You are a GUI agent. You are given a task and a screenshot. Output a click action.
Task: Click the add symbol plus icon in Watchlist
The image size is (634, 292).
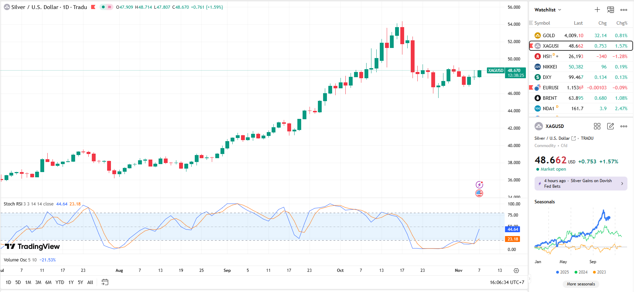click(x=597, y=10)
